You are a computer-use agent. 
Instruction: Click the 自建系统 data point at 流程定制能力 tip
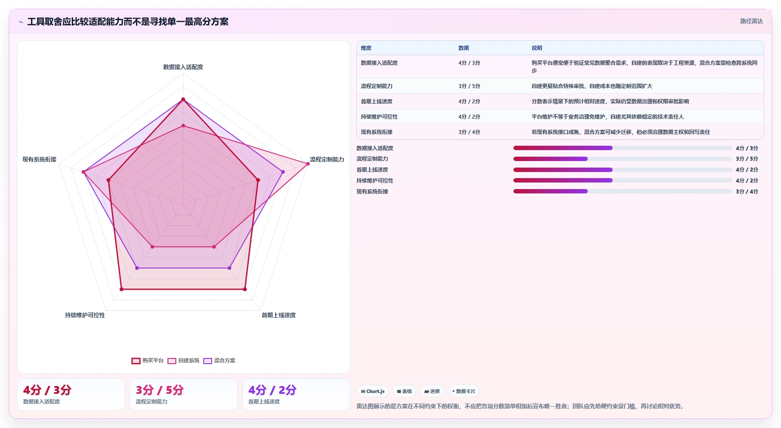pos(308,164)
